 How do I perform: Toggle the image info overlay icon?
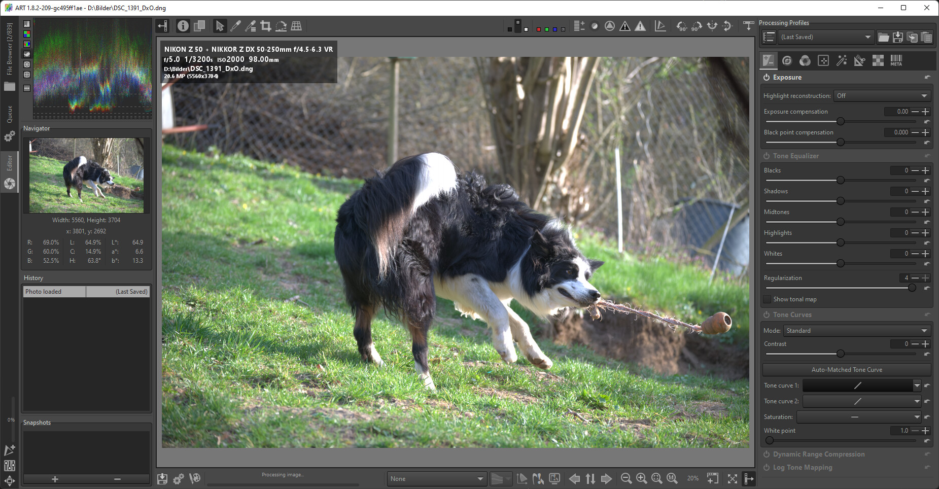coord(183,26)
